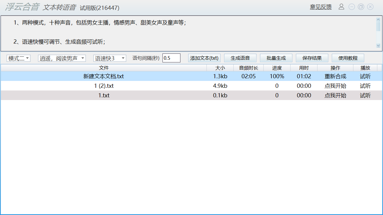Click 点我开始 for 1 (2).txt
383x215 pixels.
click(335, 86)
